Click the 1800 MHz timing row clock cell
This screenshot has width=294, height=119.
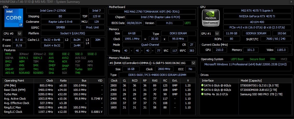114,107
